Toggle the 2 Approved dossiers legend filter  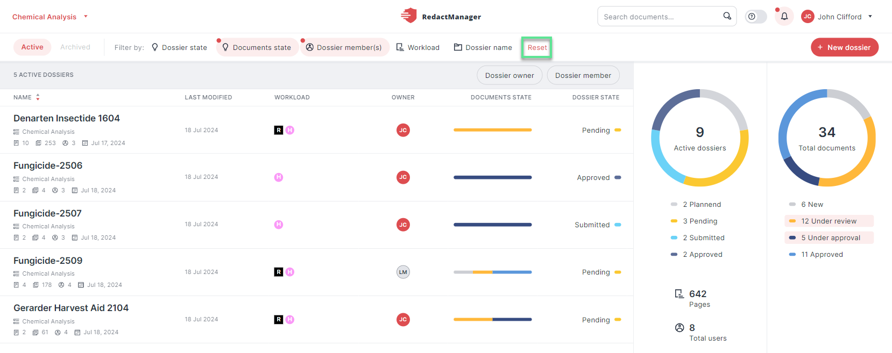click(x=697, y=254)
